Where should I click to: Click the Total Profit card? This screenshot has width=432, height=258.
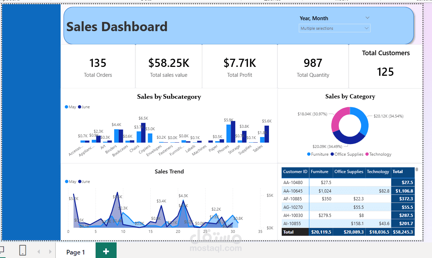click(x=240, y=67)
